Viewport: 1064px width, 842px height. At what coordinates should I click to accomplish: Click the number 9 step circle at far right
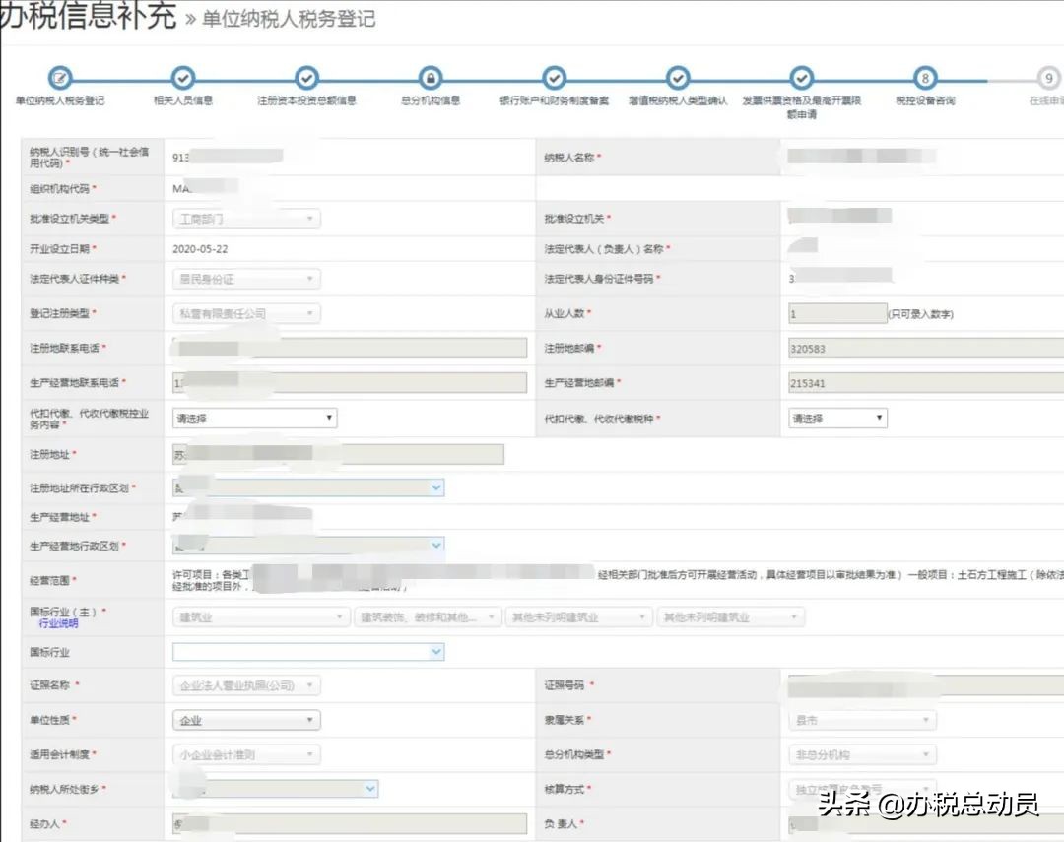1047,79
